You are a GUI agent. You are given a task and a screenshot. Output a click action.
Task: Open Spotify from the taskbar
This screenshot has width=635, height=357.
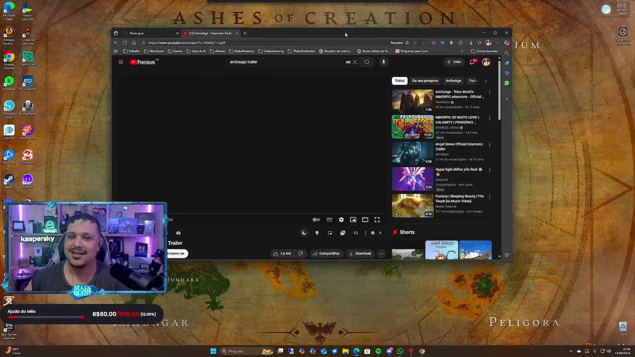(378, 351)
